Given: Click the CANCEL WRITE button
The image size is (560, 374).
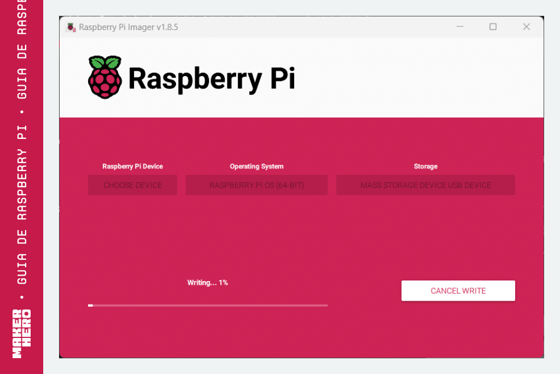Looking at the screenshot, I should click(458, 290).
